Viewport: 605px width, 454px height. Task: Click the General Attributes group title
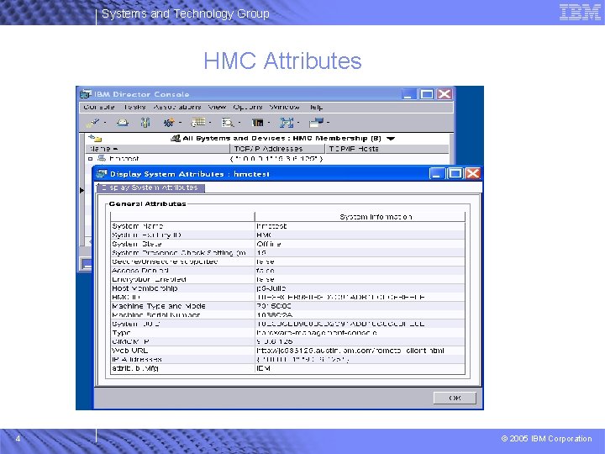click(147, 203)
